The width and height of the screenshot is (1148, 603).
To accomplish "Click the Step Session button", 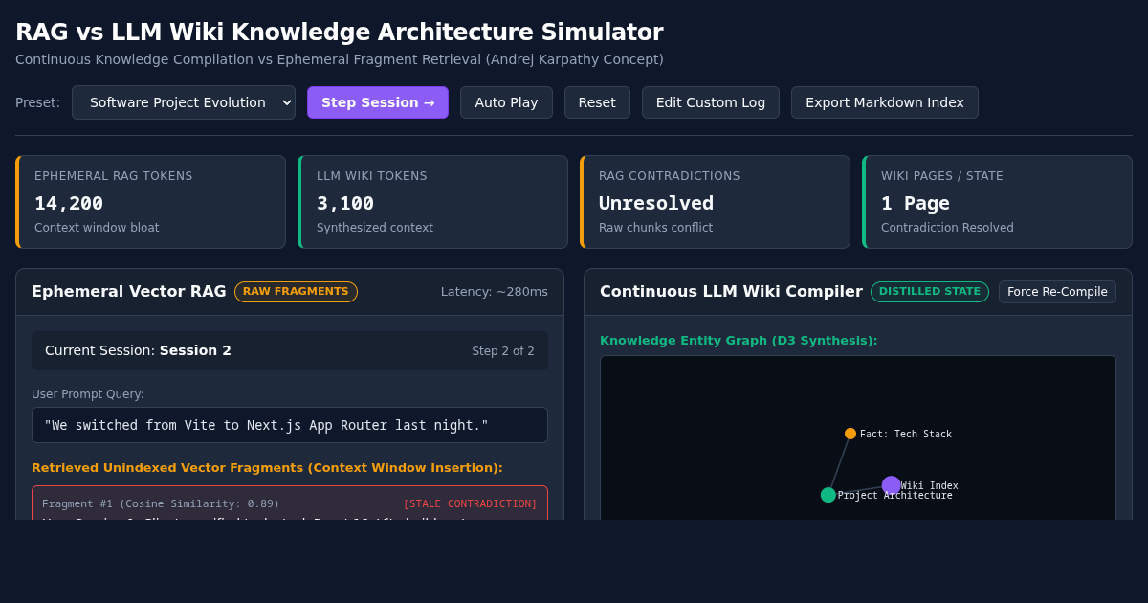I will point(378,102).
